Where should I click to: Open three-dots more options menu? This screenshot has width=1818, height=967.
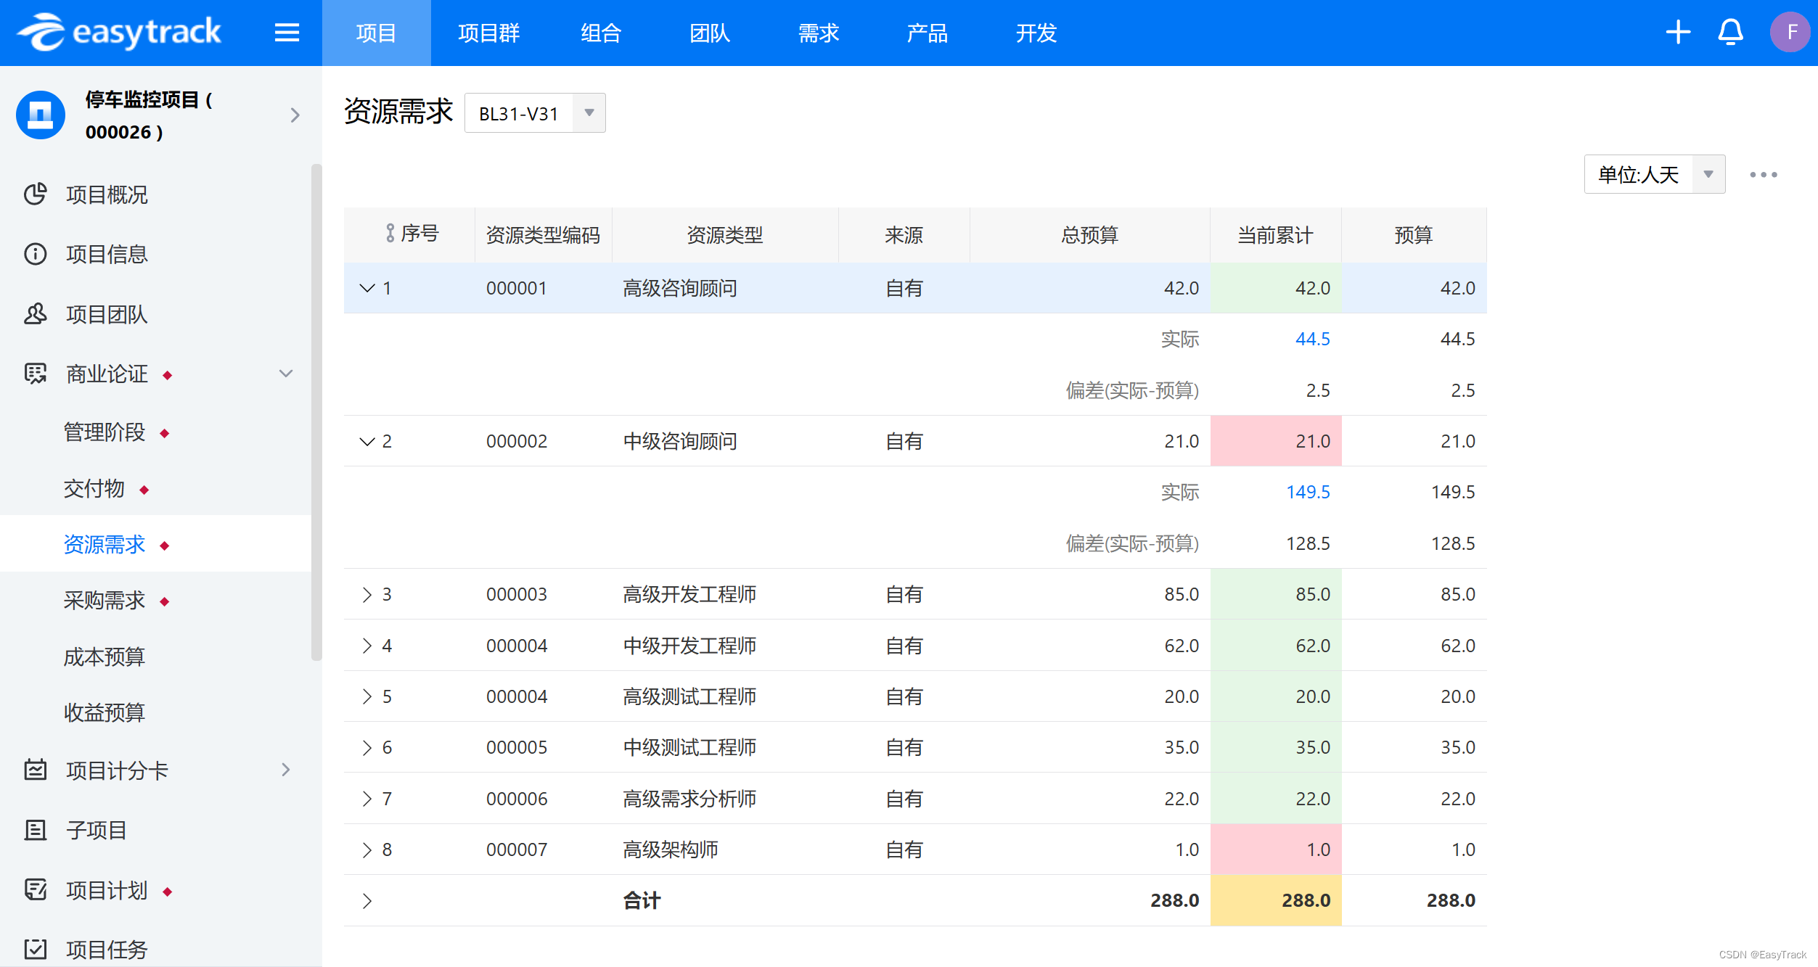pos(1763,175)
